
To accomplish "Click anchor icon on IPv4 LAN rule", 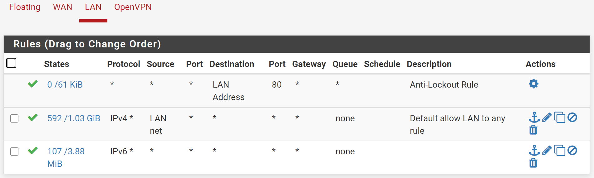I will pos(534,118).
